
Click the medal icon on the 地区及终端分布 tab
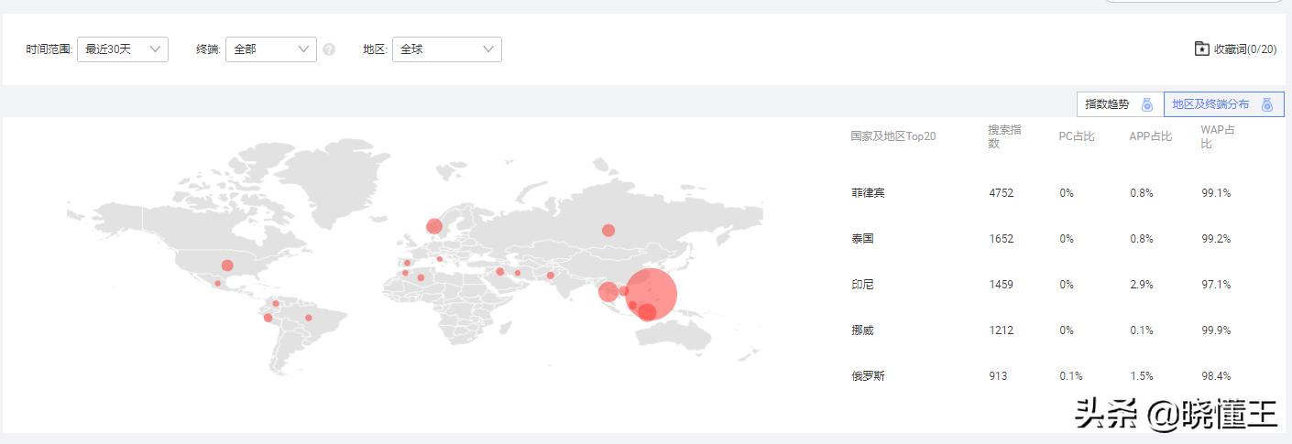pyautogui.click(x=1267, y=104)
